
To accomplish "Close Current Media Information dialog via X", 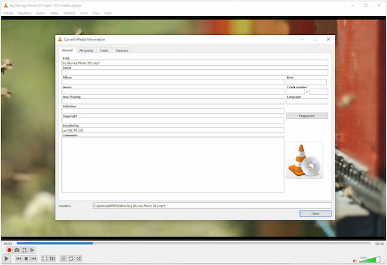I will click(328, 39).
